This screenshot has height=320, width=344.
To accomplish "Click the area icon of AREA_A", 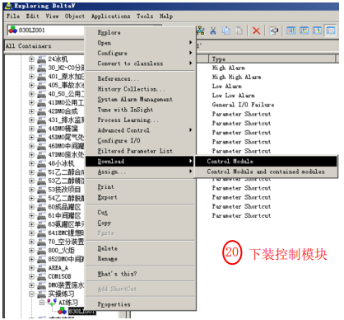I will 41,268.
